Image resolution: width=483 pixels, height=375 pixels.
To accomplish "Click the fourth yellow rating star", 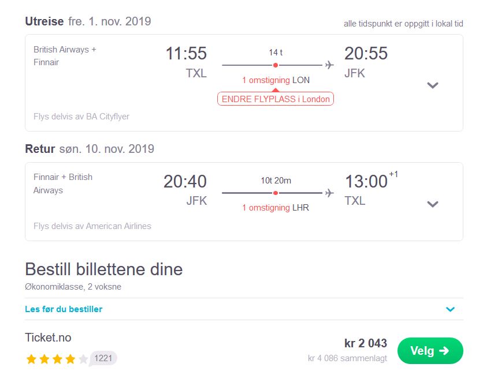I will [70, 359].
